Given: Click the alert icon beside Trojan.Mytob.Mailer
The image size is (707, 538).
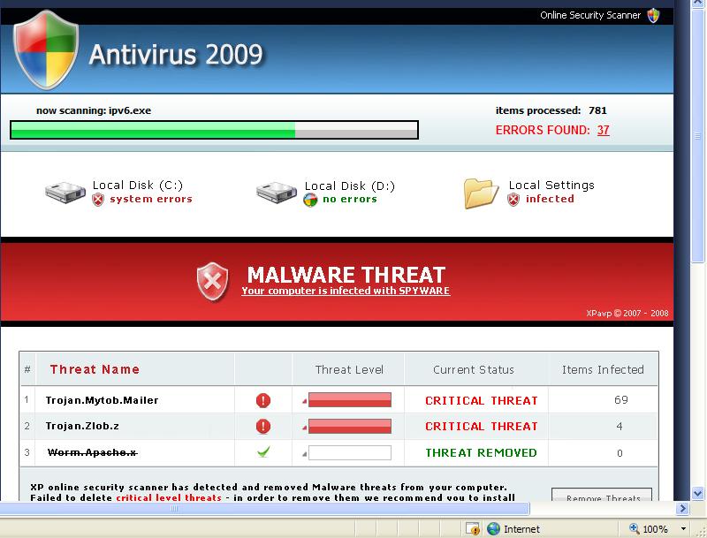Looking at the screenshot, I should (262, 401).
